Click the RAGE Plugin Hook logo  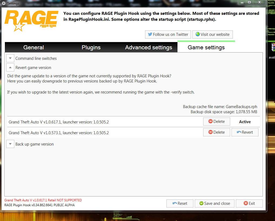pyautogui.click(x=31, y=21)
